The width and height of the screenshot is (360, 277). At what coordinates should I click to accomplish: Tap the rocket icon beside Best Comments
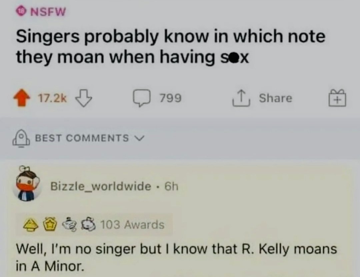(x=21, y=138)
